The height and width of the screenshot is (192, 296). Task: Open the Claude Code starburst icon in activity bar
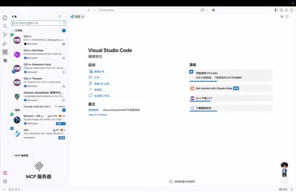5,60
